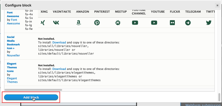222x106 pixels.
Task: Download the Elegant Themes icon set
Action: click(x=59, y=69)
